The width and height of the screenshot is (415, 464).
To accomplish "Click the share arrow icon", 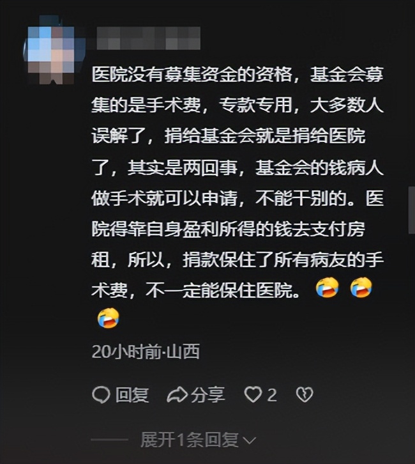I will click(177, 395).
